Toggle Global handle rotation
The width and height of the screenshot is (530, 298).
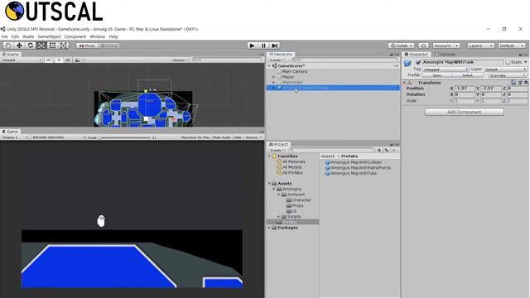tap(109, 46)
